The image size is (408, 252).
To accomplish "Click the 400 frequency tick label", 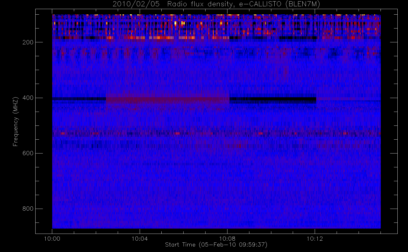I will [x=28, y=98].
